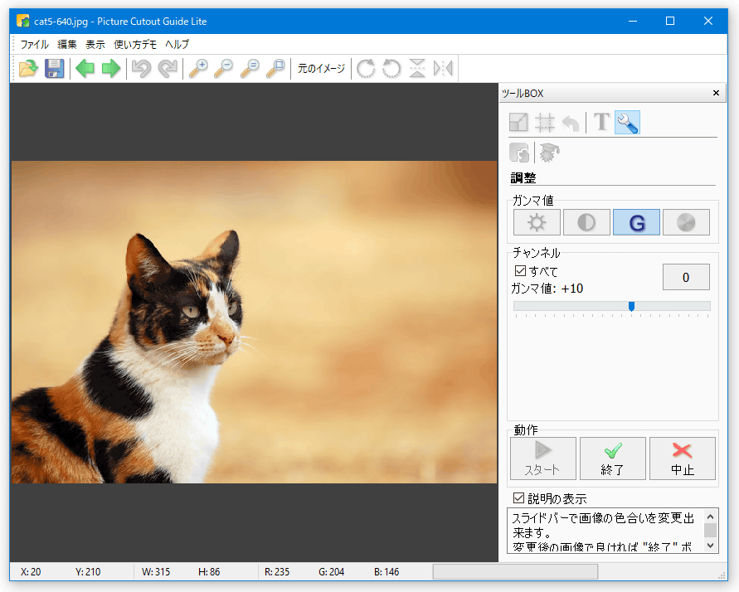Click the gamma value slider handle
This screenshot has width=739, height=592.
(631, 307)
